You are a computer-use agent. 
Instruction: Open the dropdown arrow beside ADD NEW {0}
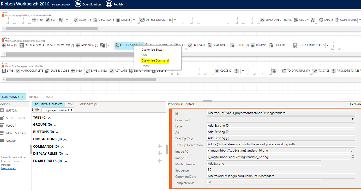(x=109, y=45)
